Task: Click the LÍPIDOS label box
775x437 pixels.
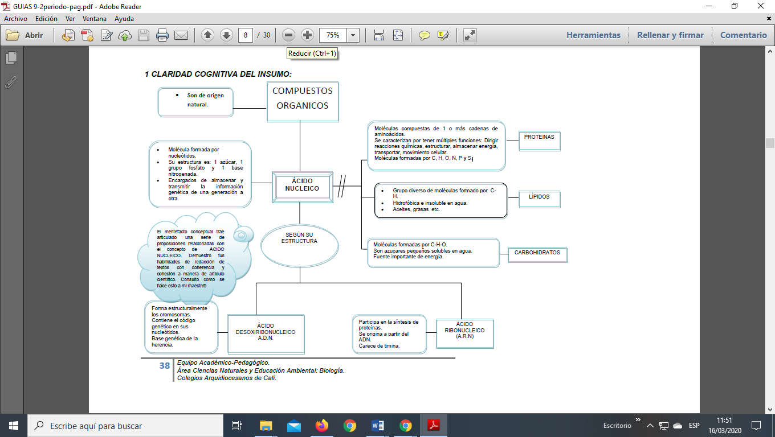Action: pyautogui.click(x=539, y=199)
